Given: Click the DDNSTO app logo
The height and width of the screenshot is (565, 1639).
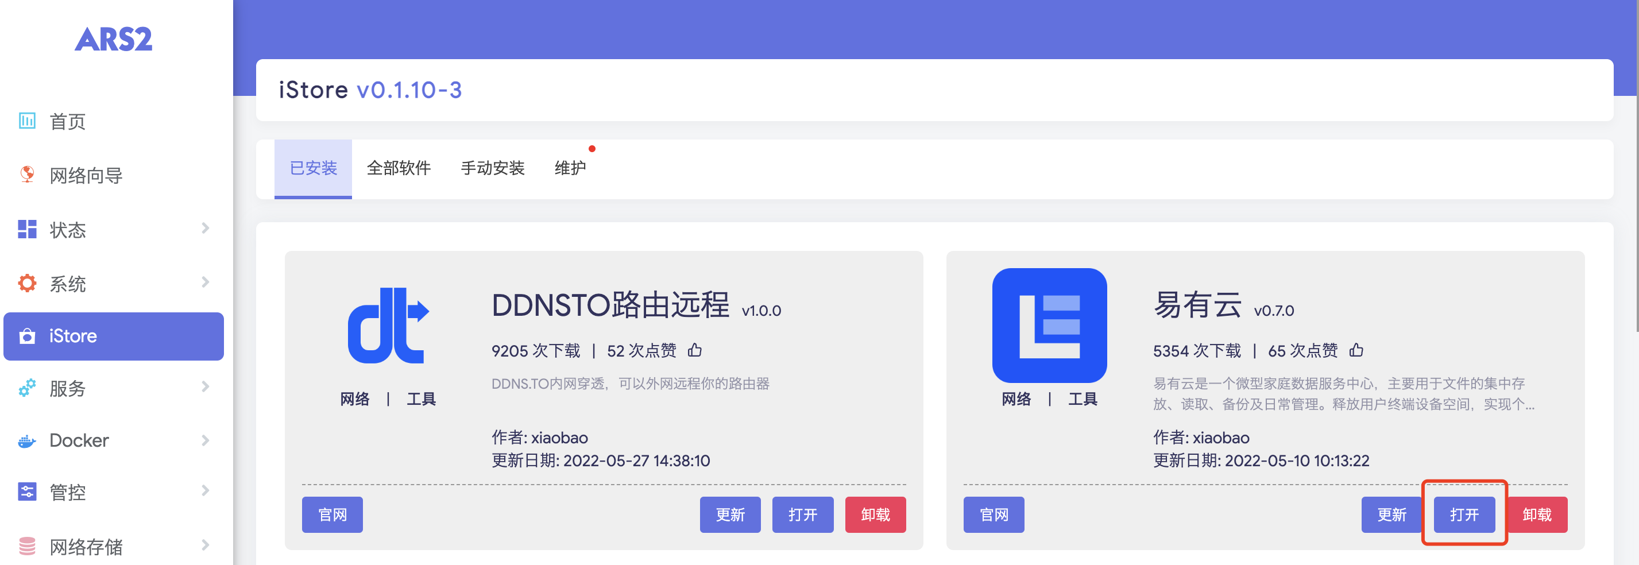Looking at the screenshot, I should click(x=388, y=325).
